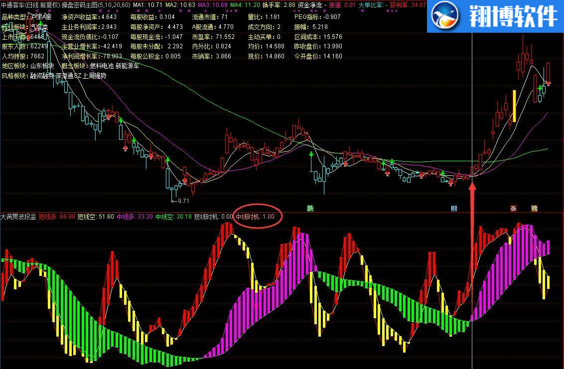564x369 pixels.
Task: Click the 中线空: 30.18 value
Action: pyautogui.click(x=173, y=217)
